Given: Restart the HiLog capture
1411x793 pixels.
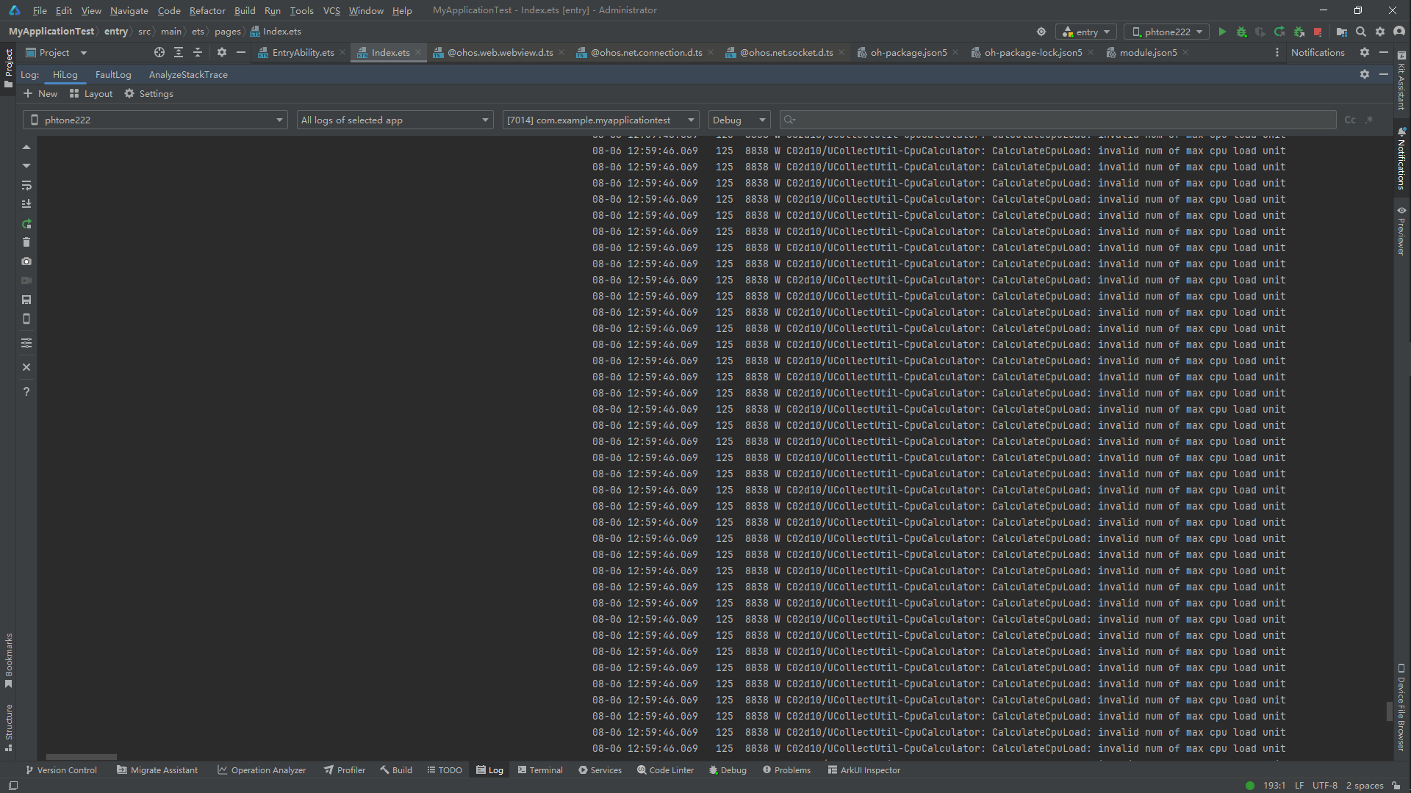Looking at the screenshot, I should pos(26,223).
